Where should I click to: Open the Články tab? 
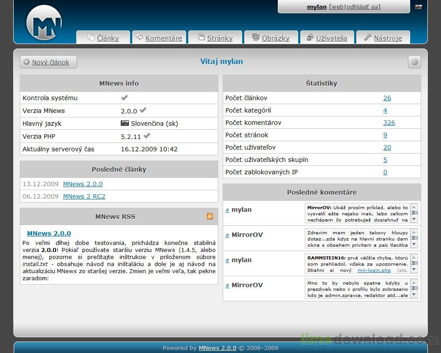(103, 38)
